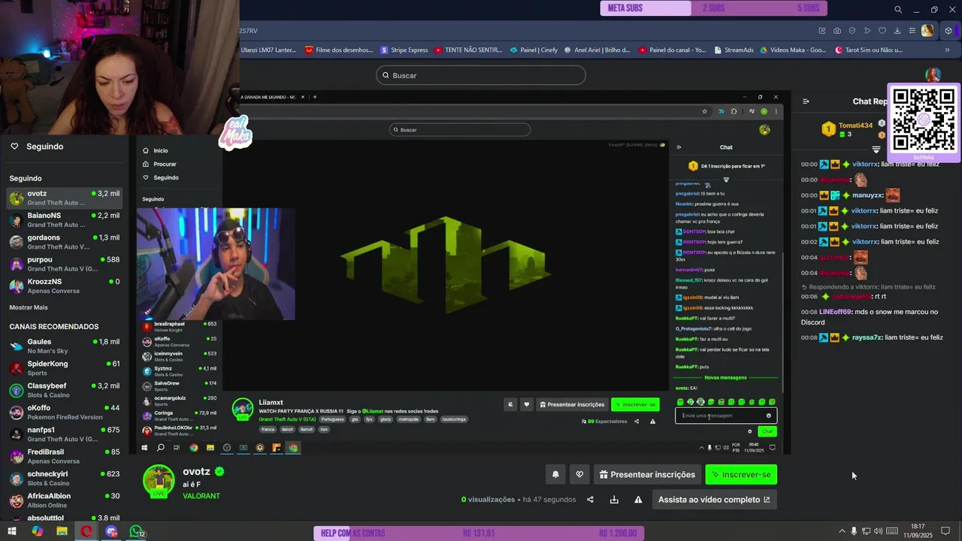Open the Stripe Express bookmark
962x541 pixels.
[x=404, y=50]
